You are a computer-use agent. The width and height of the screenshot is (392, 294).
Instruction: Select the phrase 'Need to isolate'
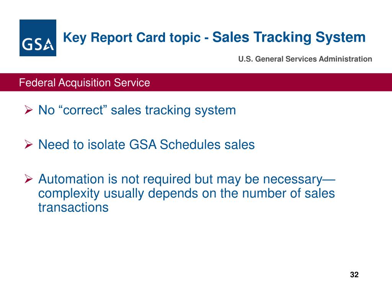82,144
